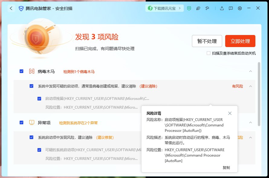
Task: Collapse the 有风险 startup item group chevron
Action: pos(251,86)
